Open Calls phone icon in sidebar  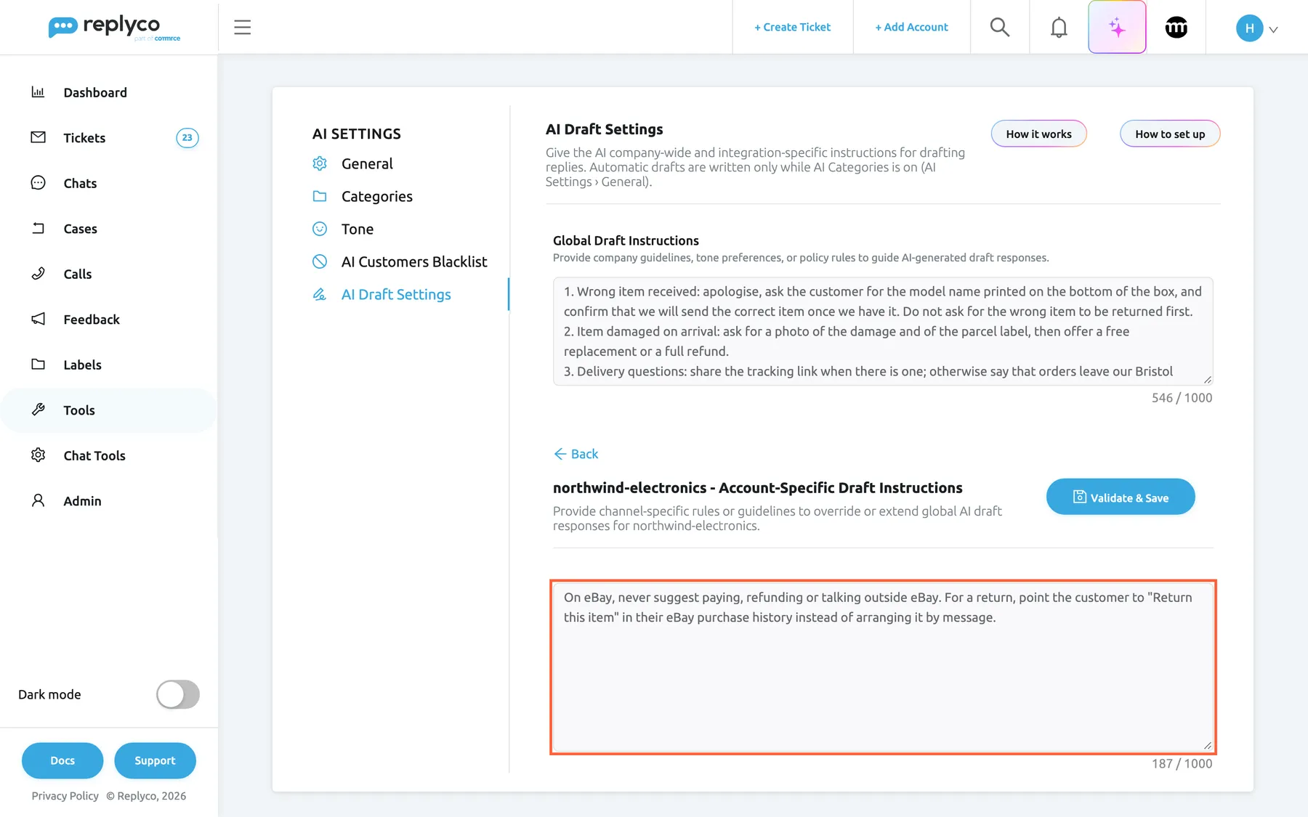click(x=39, y=274)
